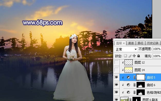Toggle lock position move icon
This screenshot has height=101, width=161.
134,56
